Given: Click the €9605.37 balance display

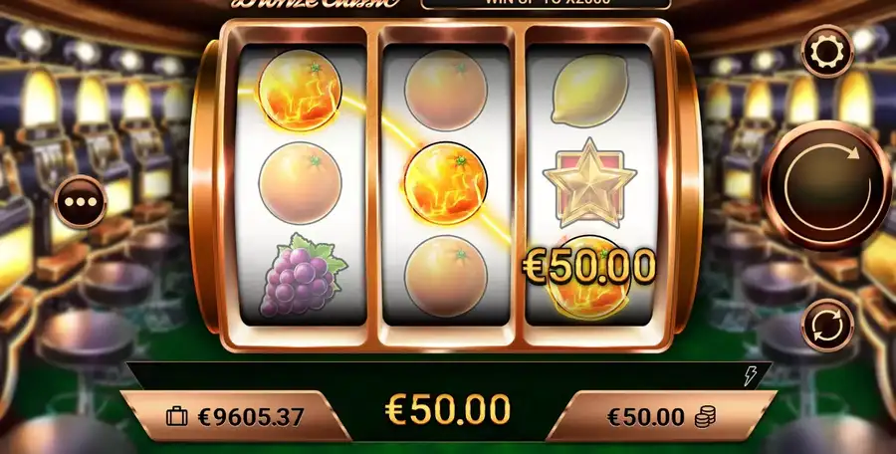Looking at the screenshot, I should pyautogui.click(x=251, y=417).
